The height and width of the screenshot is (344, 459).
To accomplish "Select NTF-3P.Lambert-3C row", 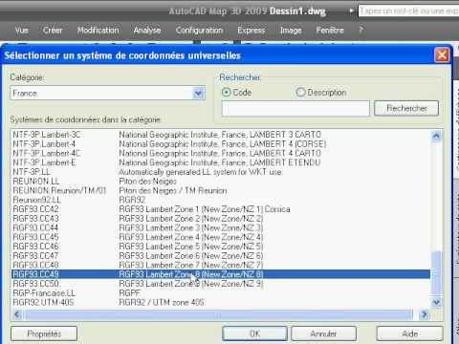I will point(221,135).
